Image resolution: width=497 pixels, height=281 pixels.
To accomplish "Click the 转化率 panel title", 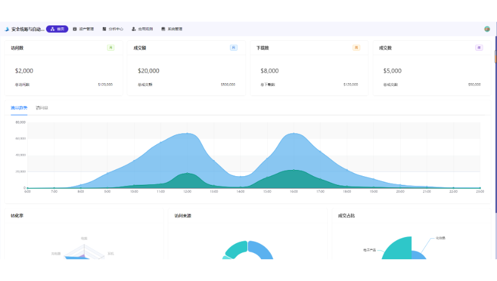I will click(17, 216).
